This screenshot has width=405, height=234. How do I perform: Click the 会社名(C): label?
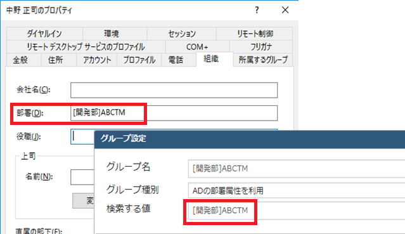coord(34,89)
